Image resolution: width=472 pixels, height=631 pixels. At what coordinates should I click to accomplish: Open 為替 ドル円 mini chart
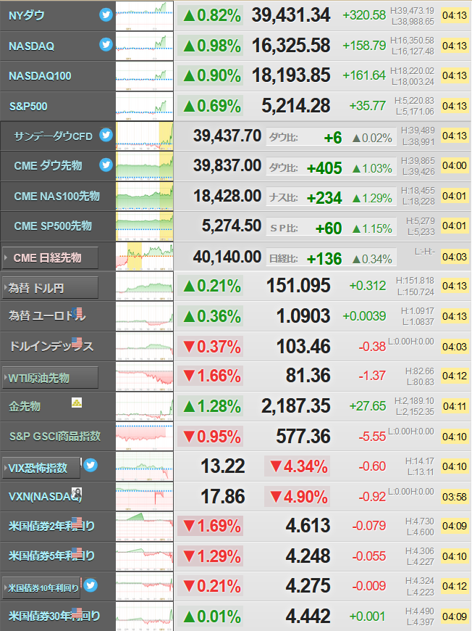tap(145, 286)
